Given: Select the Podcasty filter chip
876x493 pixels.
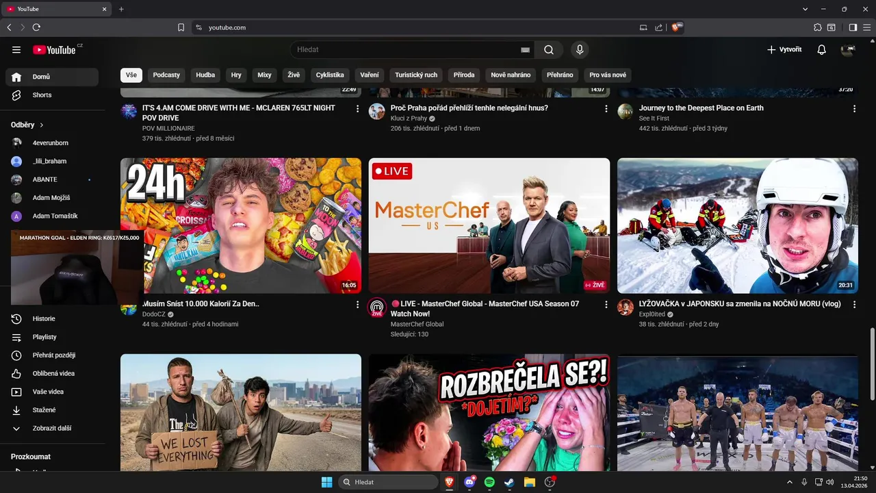Looking at the screenshot, I should (166, 75).
